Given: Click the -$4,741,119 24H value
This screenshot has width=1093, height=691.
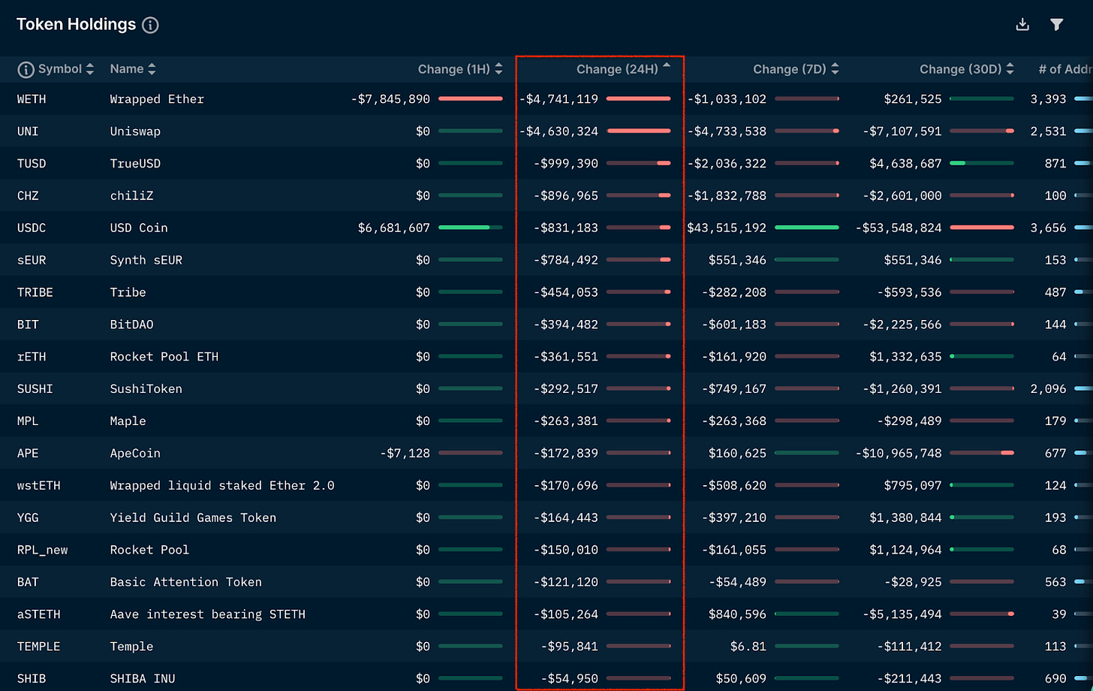Looking at the screenshot, I should click(559, 99).
